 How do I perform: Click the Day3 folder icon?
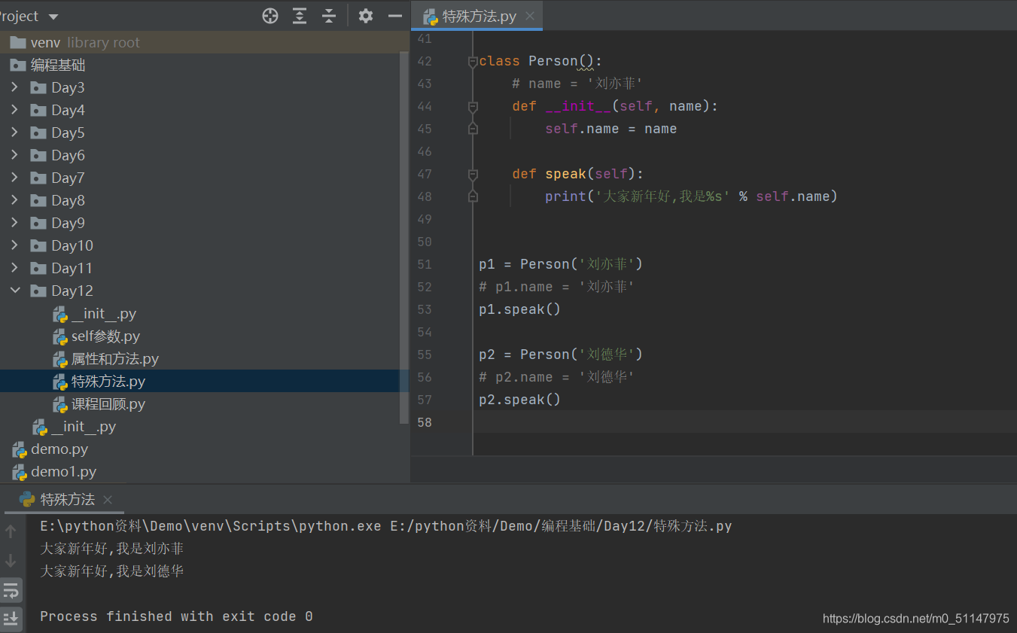click(x=38, y=87)
